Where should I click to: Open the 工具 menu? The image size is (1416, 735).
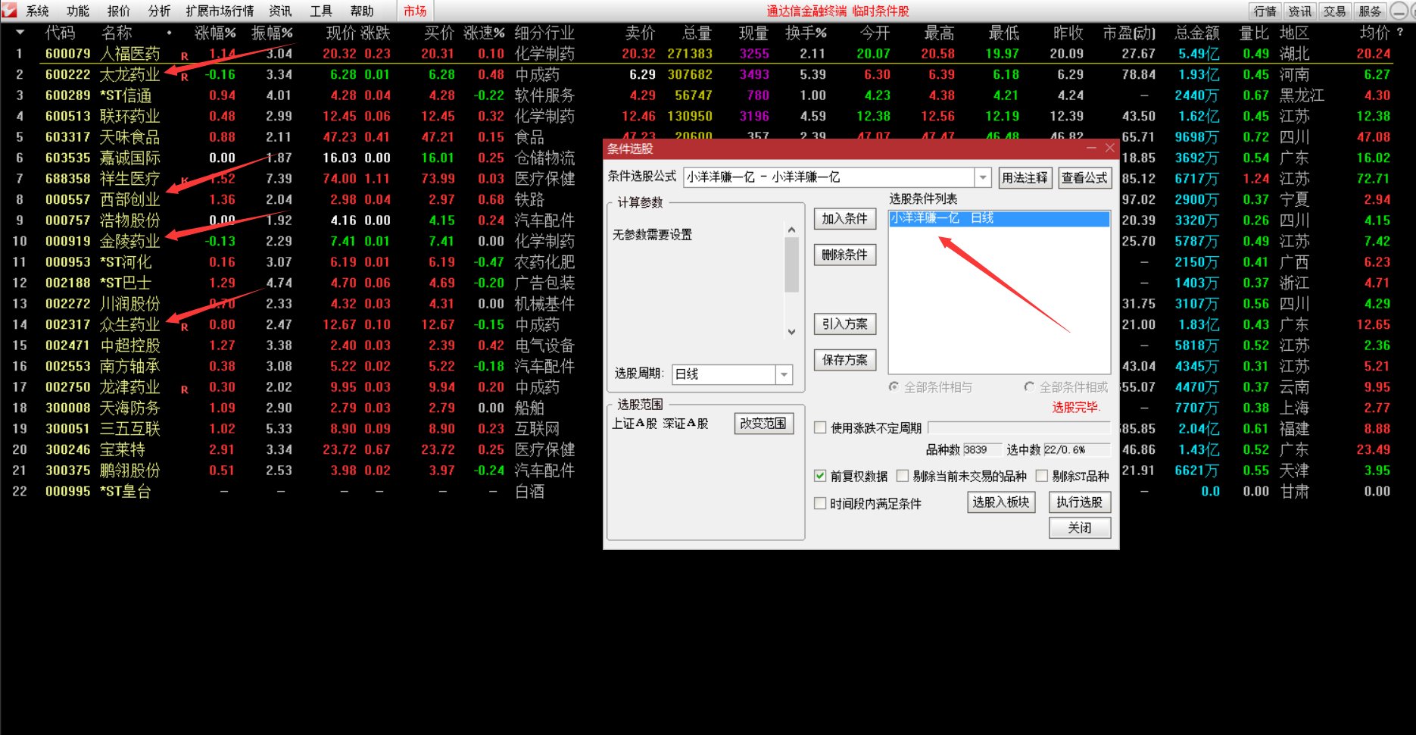tap(321, 11)
